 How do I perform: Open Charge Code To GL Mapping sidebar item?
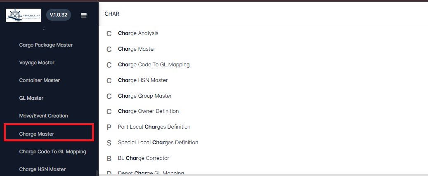[53, 152]
